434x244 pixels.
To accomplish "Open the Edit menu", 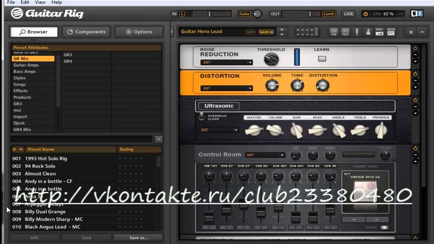I will (25, 2).
